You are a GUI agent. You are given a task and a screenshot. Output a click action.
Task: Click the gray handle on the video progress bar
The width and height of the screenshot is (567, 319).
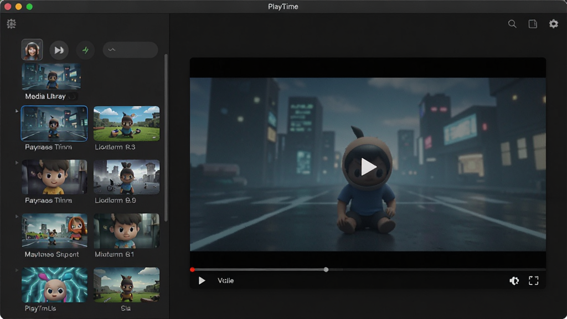[x=326, y=270]
